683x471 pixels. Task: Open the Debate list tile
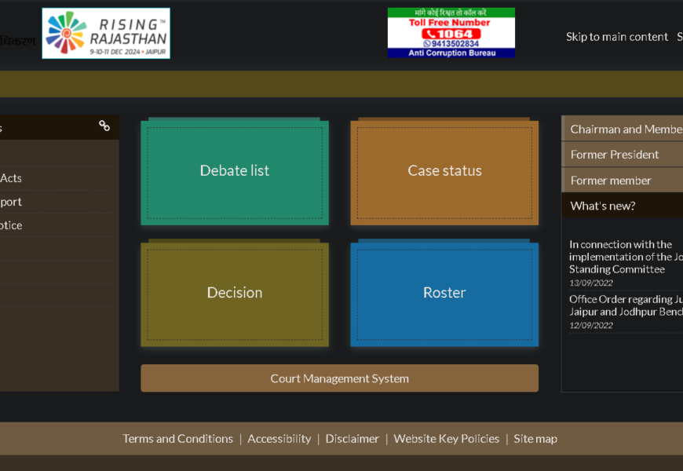[235, 171]
